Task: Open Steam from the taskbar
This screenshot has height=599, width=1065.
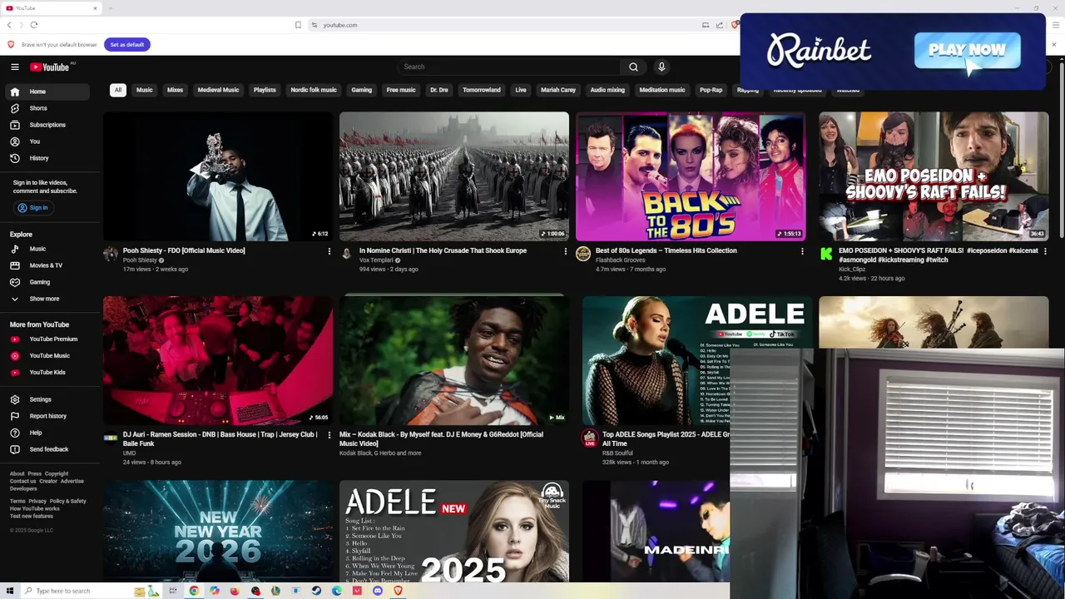Action: (316, 591)
